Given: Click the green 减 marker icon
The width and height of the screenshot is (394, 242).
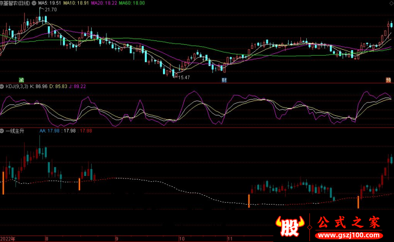Looking at the screenshot, I should [x=21, y=80].
